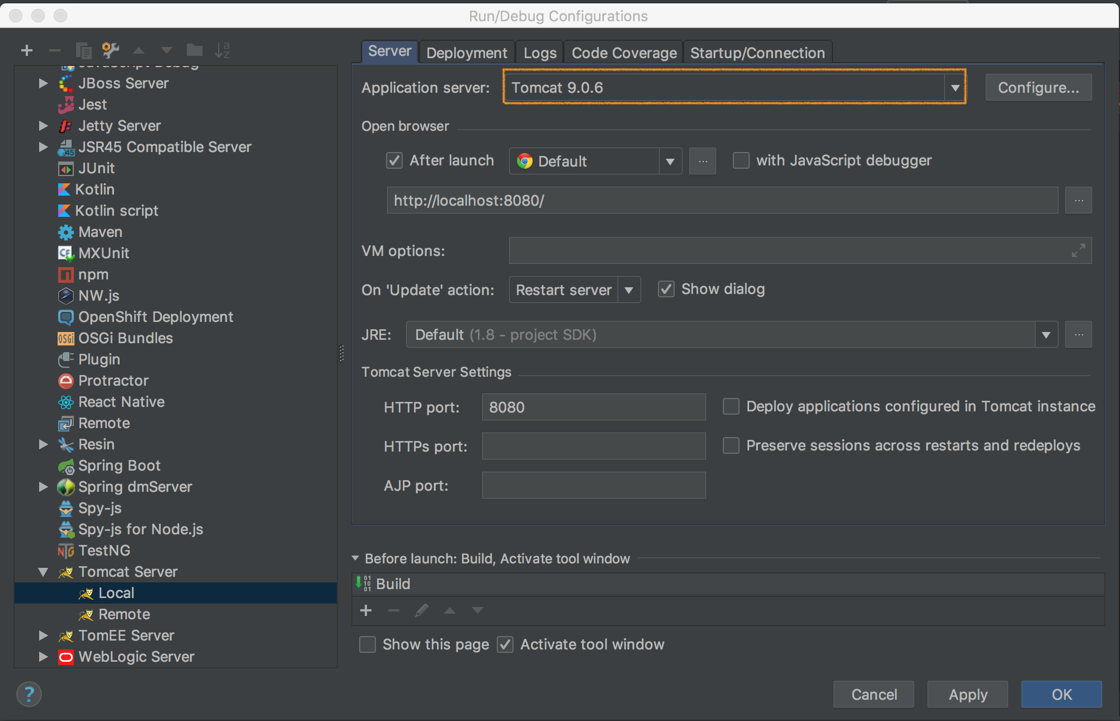
Task: Move configuration down with the toolbar arrow
Action: point(167,51)
